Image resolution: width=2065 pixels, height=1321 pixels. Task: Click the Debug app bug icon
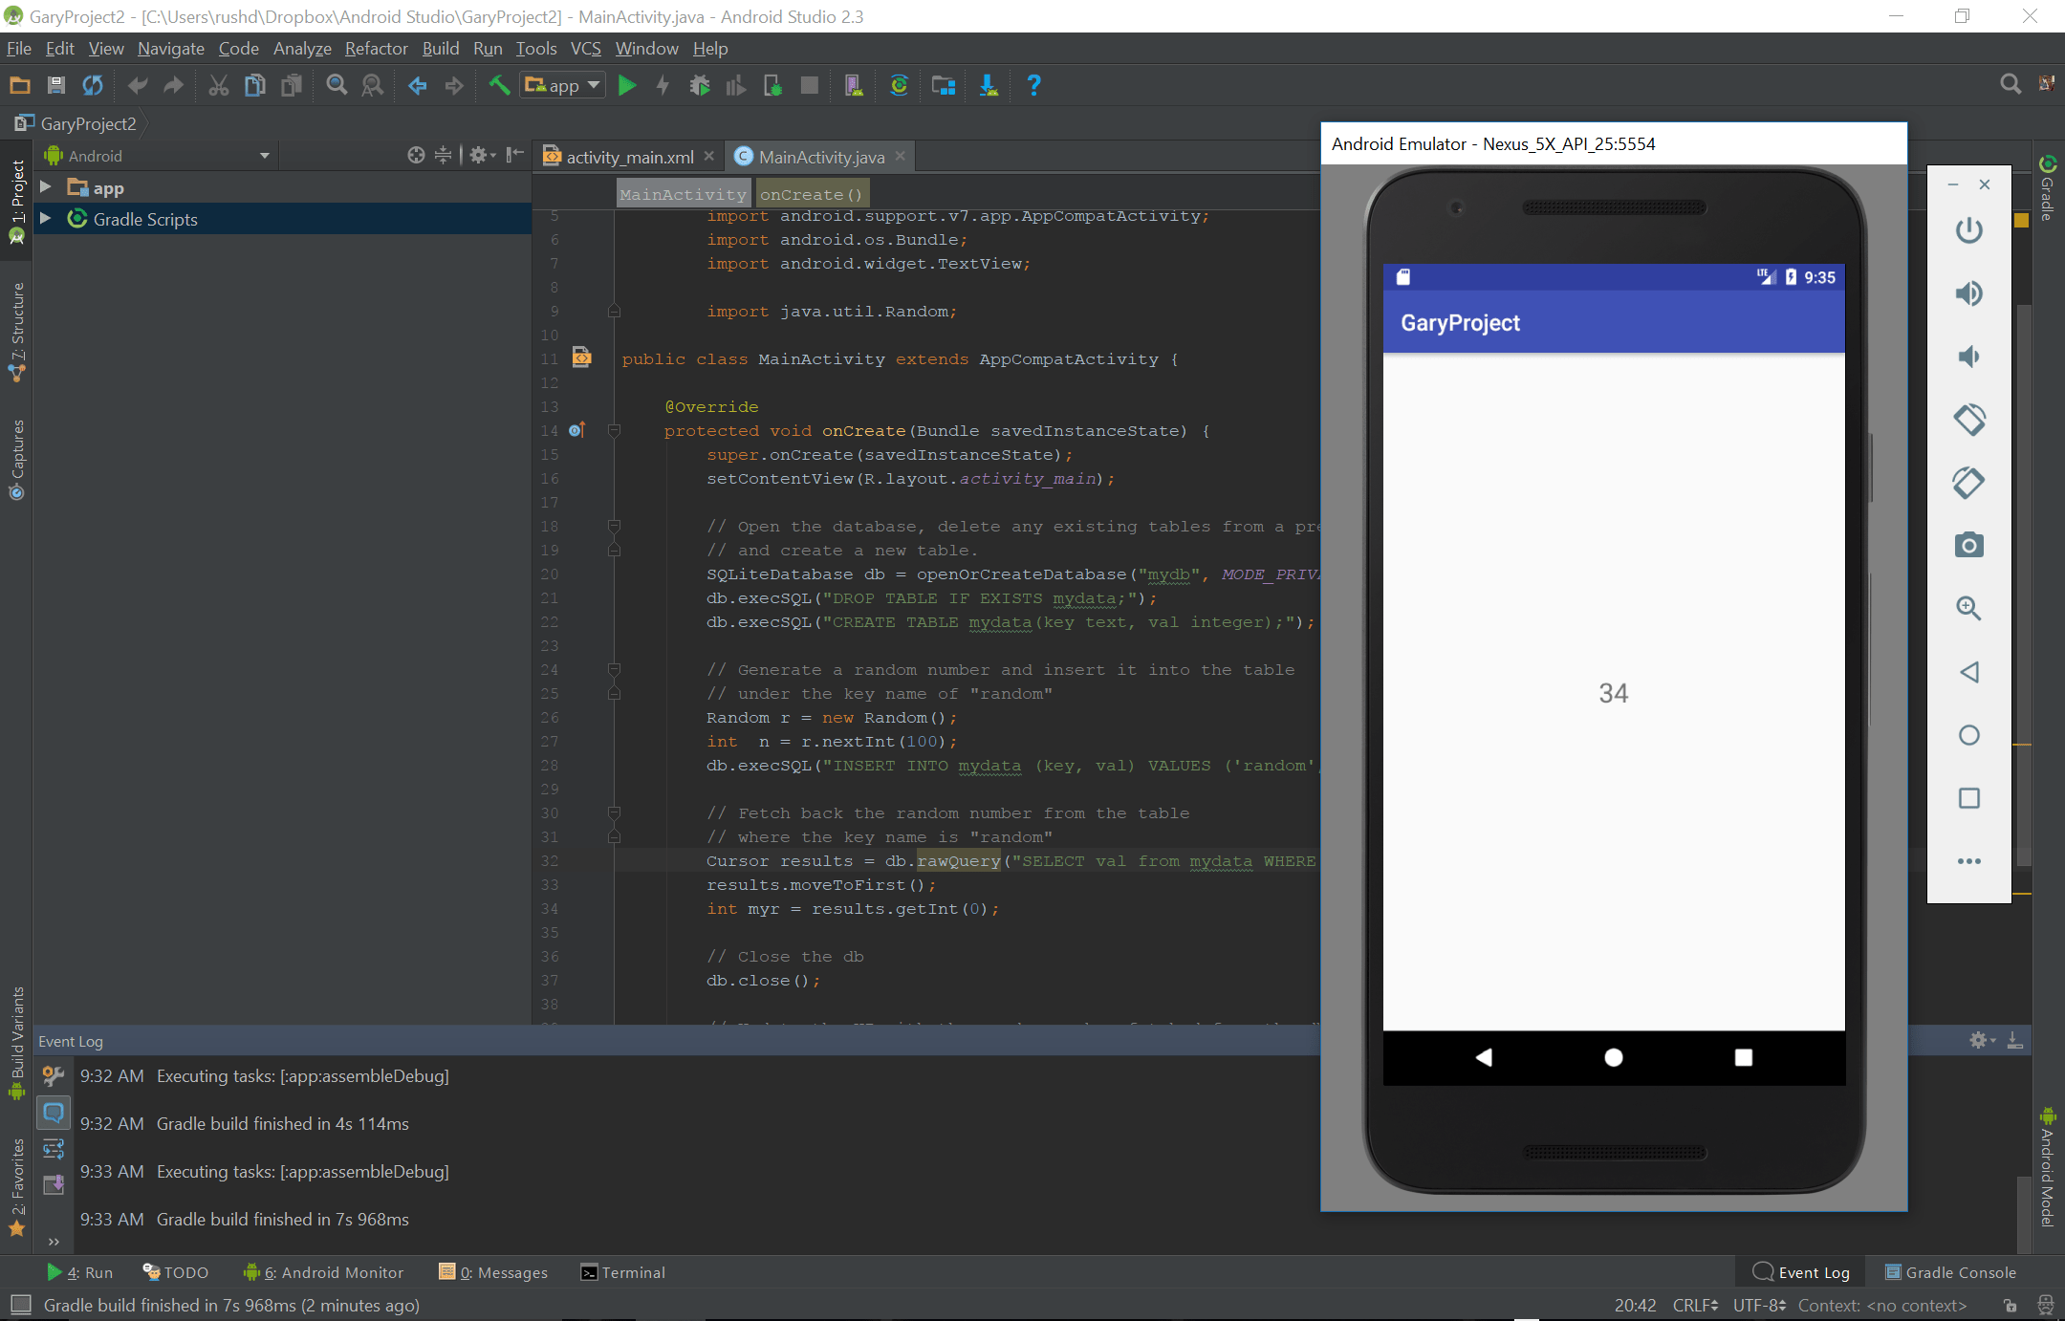pyautogui.click(x=700, y=86)
